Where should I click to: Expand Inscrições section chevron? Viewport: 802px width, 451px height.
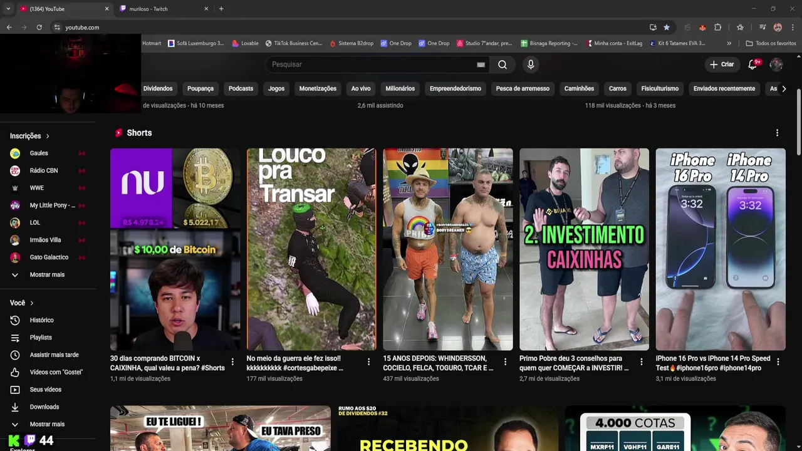click(47, 136)
